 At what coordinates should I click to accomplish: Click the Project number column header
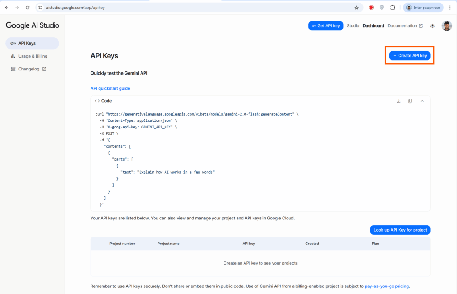click(122, 244)
